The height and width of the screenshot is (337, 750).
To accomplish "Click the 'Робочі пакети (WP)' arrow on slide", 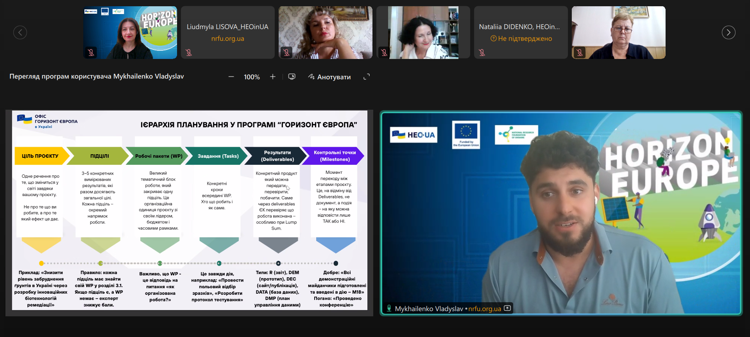I will pos(158,156).
